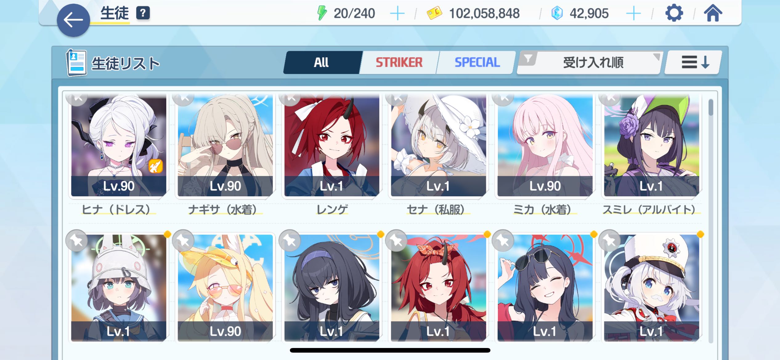Viewport: 780px width, 360px height.
Task: Open settings with the gear icon
Action: [x=674, y=13]
